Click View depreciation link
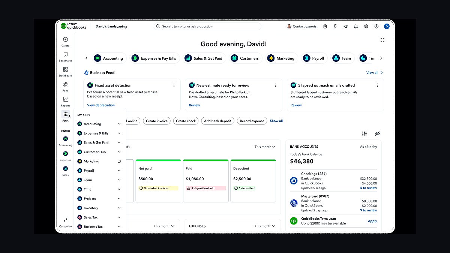The height and width of the screenshot is (253, 450). tap(101, 105)
